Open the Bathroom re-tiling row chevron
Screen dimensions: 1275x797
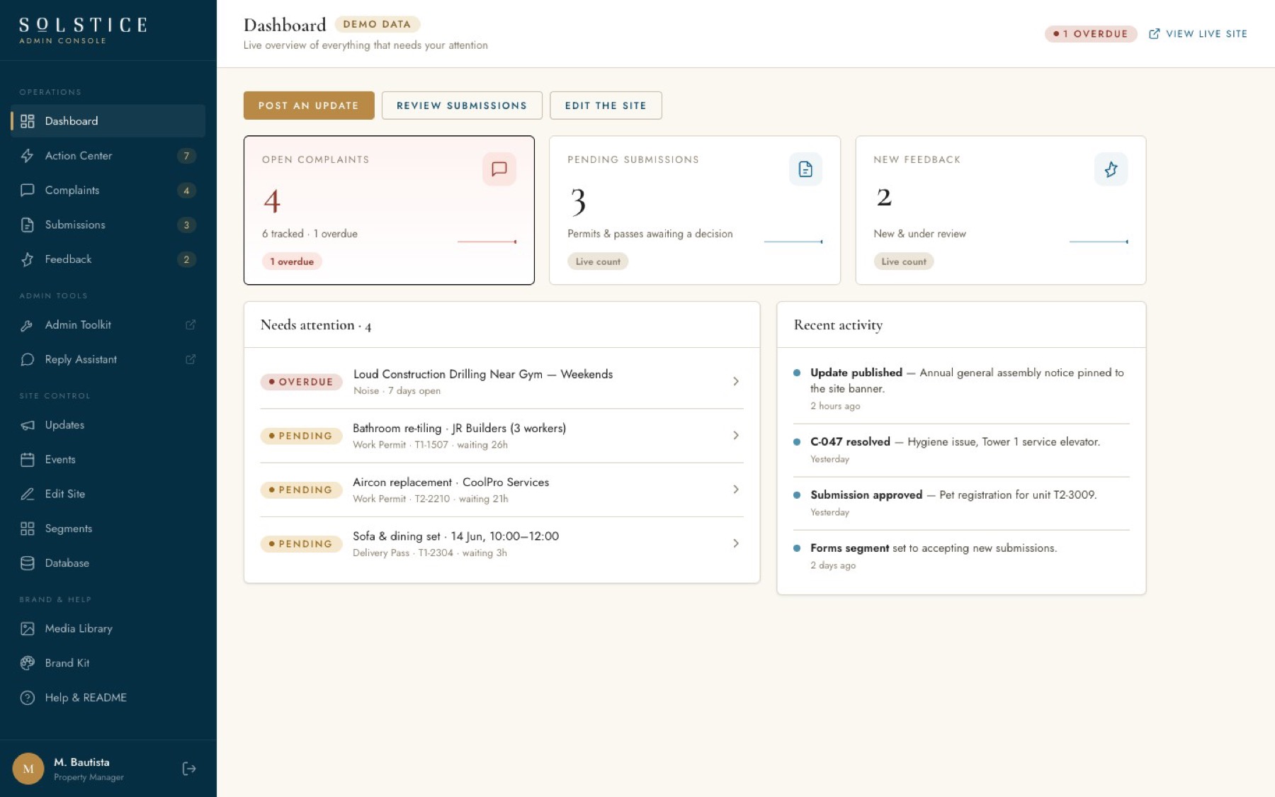click(x=736, y=435)
